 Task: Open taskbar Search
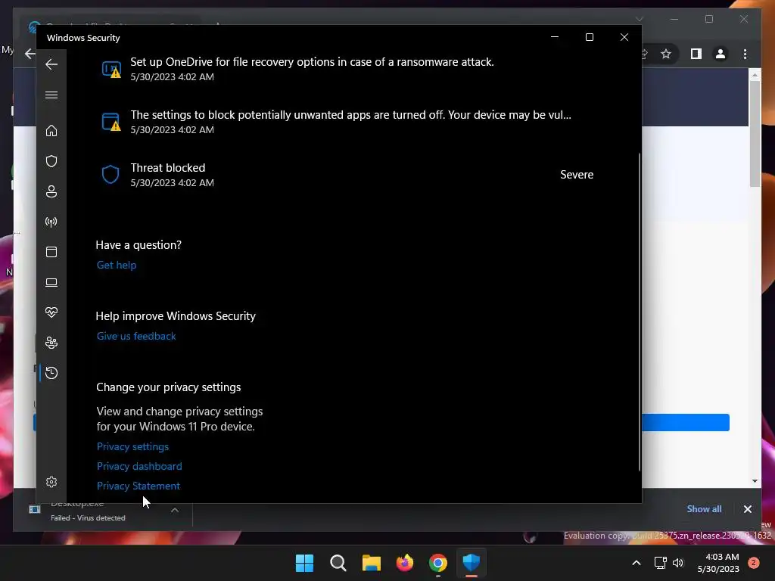point(338,563)
